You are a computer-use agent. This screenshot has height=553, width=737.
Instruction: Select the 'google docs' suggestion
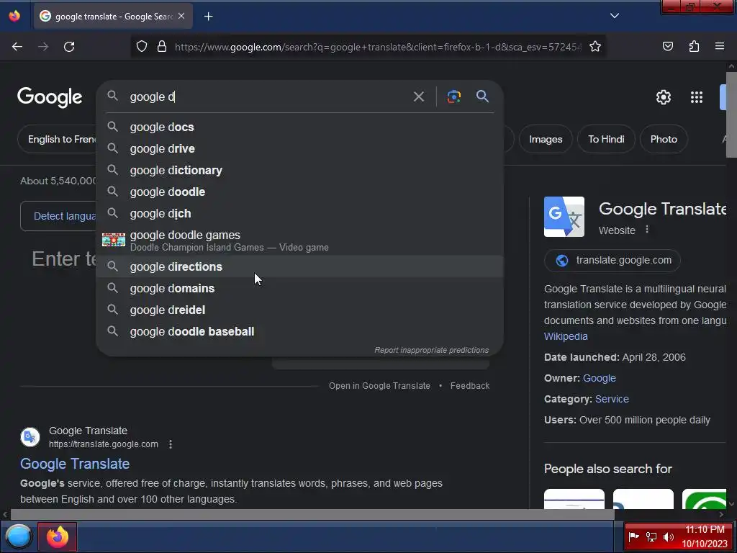299,127
